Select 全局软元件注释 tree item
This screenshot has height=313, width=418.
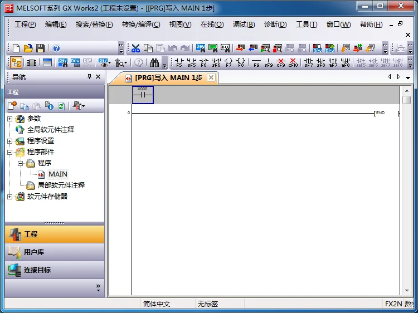(51, 130)
